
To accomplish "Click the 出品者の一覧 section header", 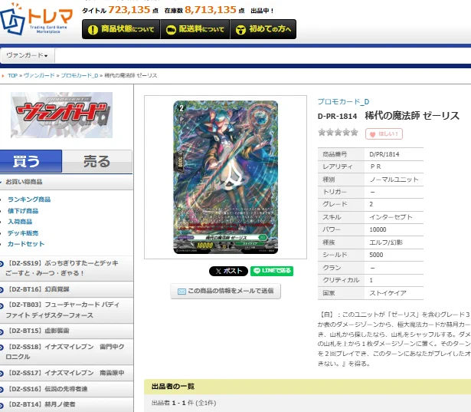I will 307,387.
